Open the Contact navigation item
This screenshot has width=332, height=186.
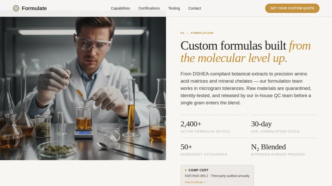coord(195,8)
